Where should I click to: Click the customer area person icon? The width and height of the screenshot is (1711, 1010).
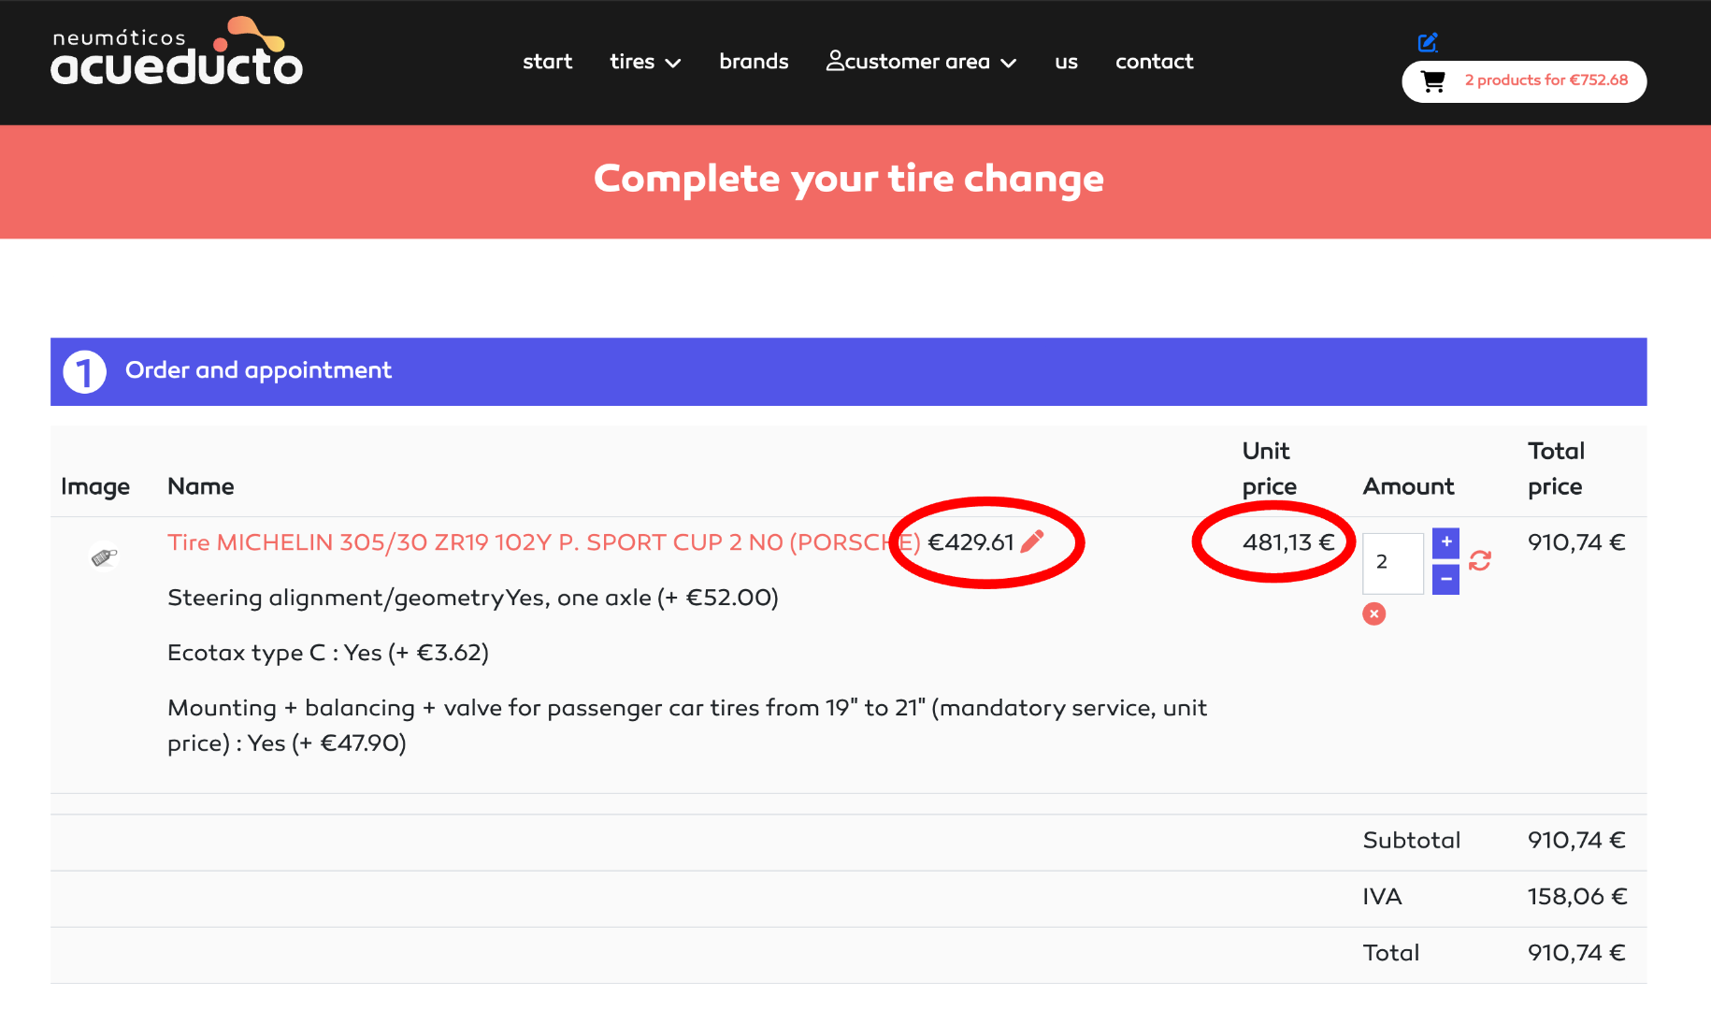point(835,61)
